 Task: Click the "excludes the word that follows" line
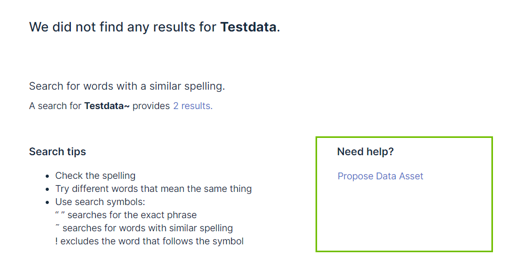tap(152, 241)
